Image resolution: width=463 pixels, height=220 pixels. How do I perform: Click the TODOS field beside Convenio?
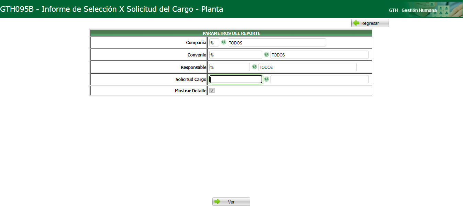coord(319,54)
